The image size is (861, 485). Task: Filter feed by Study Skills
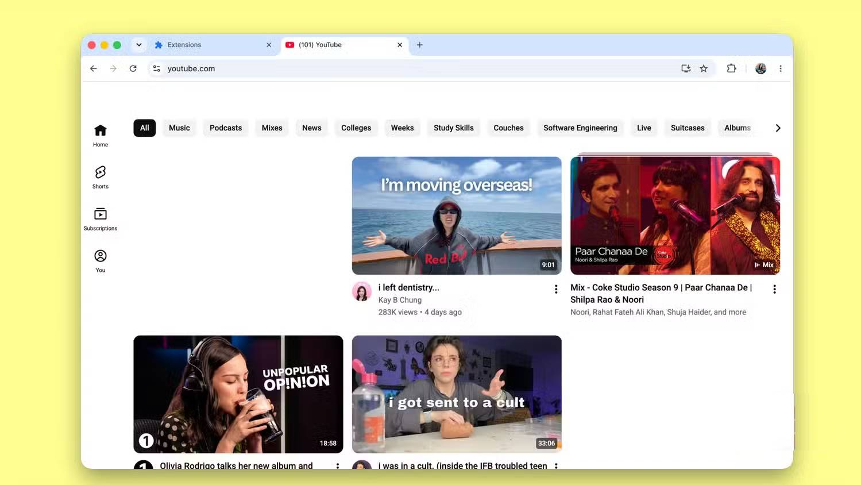[454, 128]
